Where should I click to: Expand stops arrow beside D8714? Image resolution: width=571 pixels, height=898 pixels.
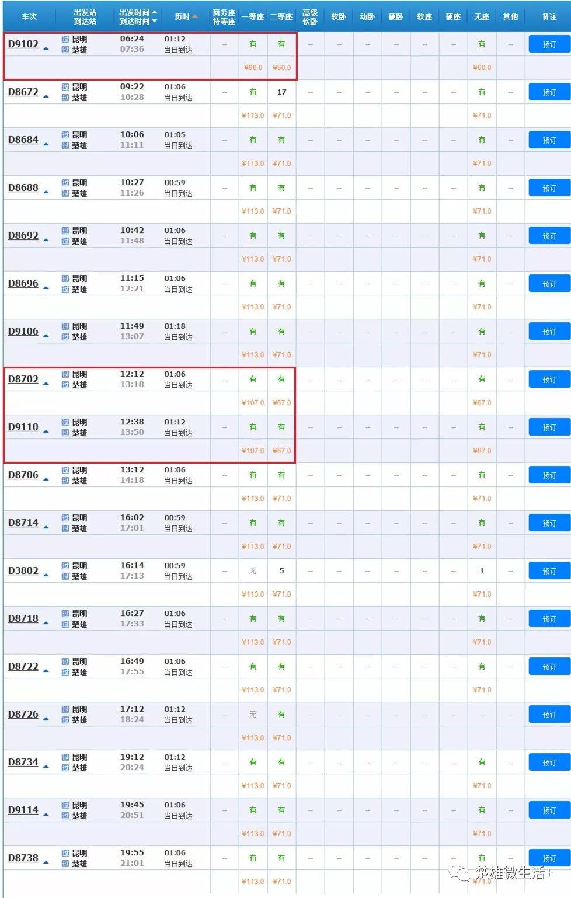pos(46,527)
